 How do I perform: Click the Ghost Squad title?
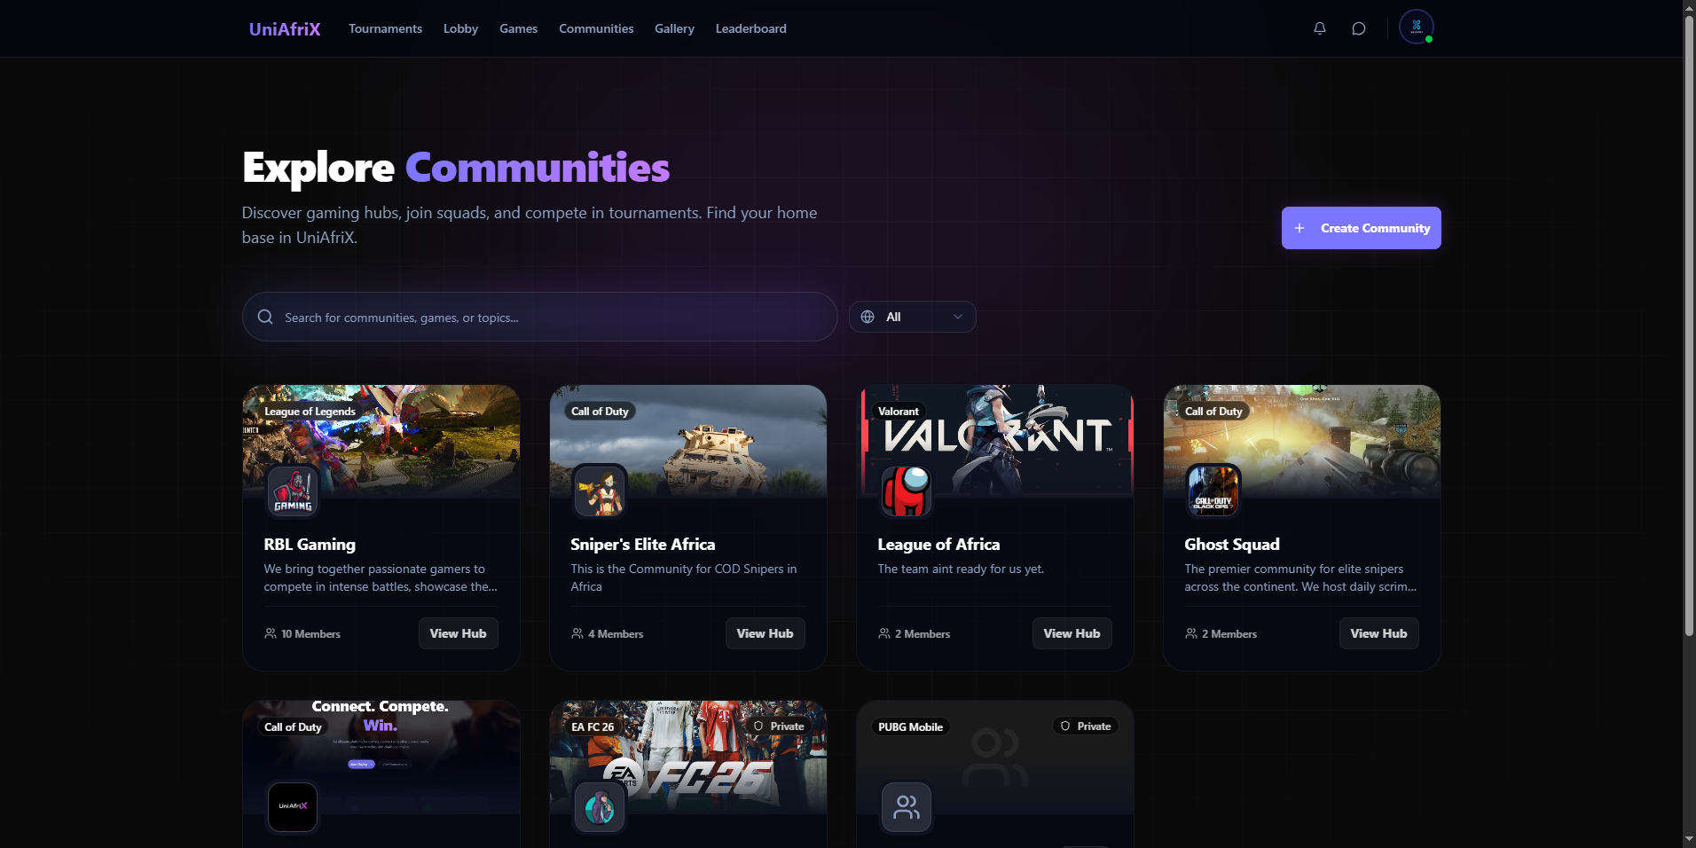point(1232,545)
